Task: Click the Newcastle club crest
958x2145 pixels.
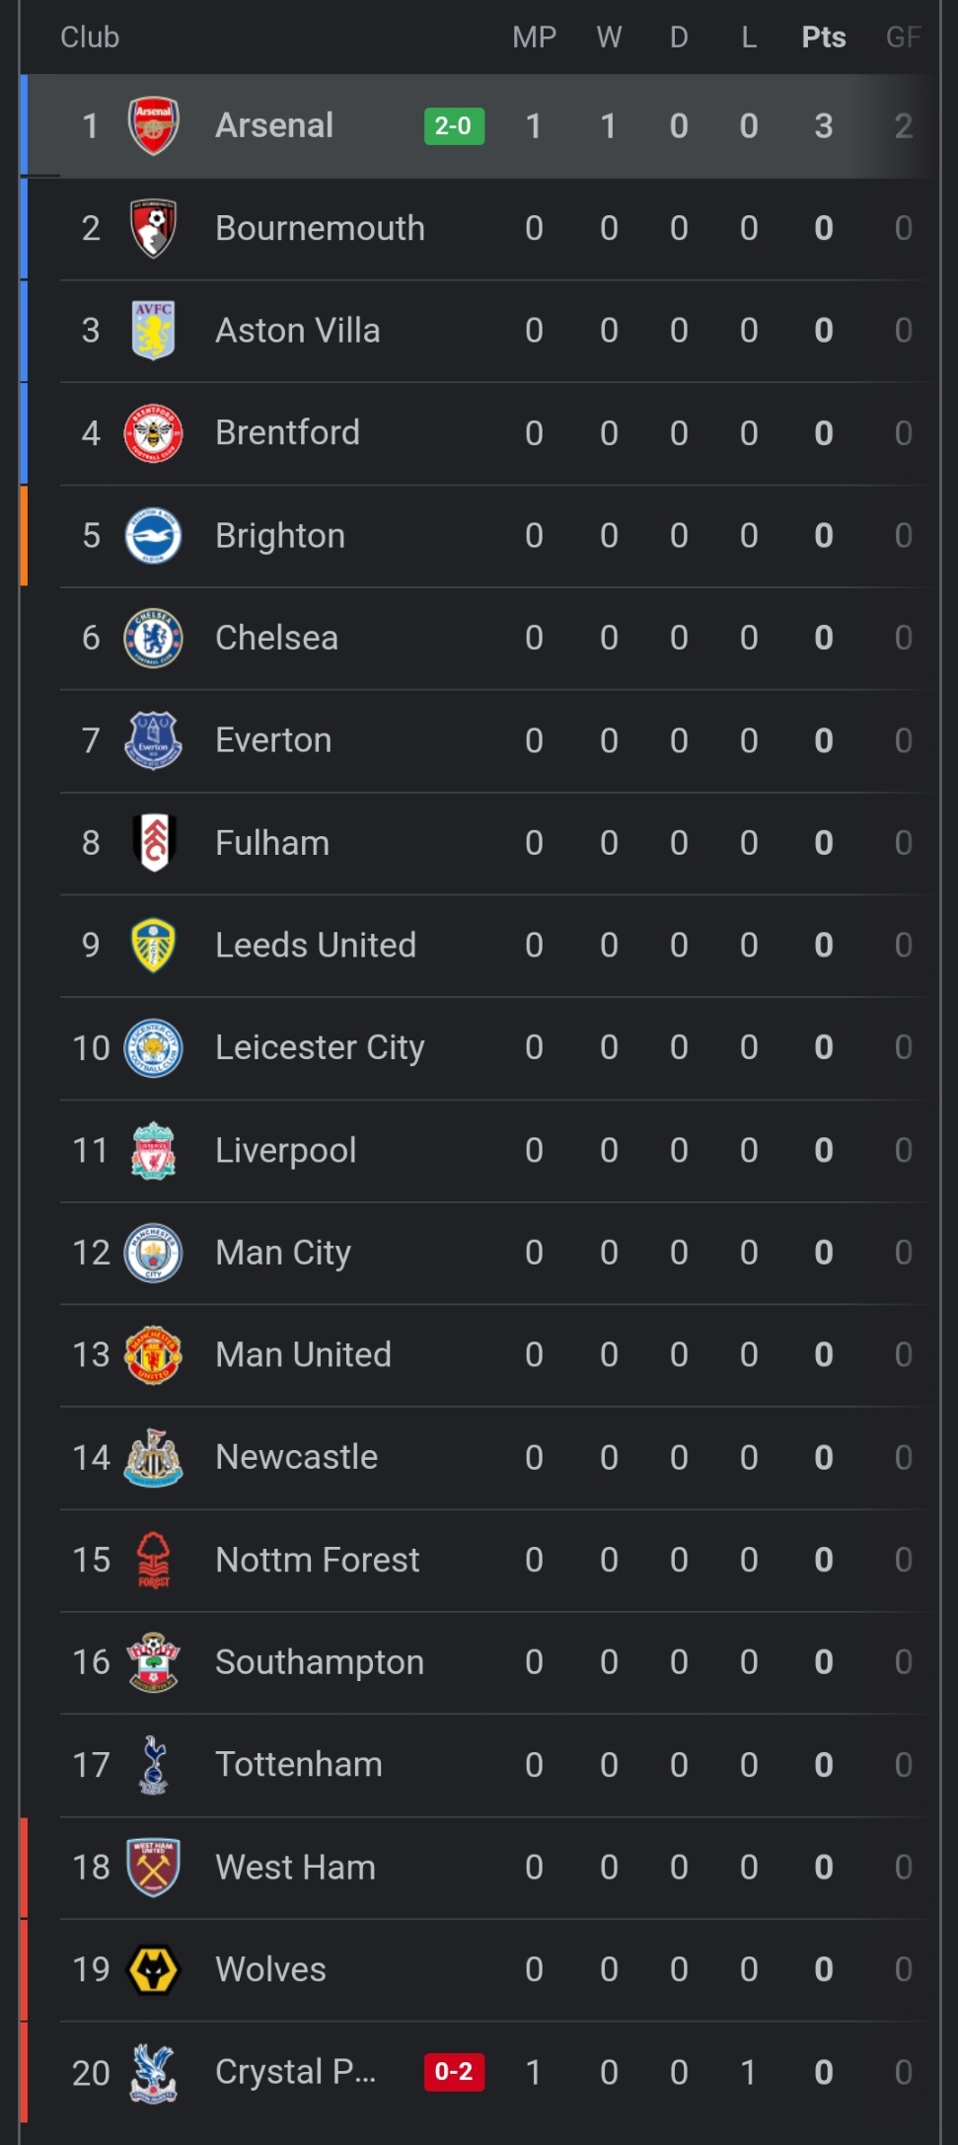Action: 153,1457
